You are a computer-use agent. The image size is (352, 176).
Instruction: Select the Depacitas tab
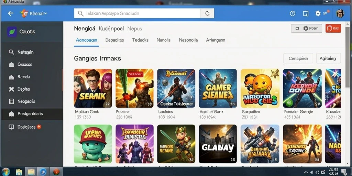[x=114, y=40]
